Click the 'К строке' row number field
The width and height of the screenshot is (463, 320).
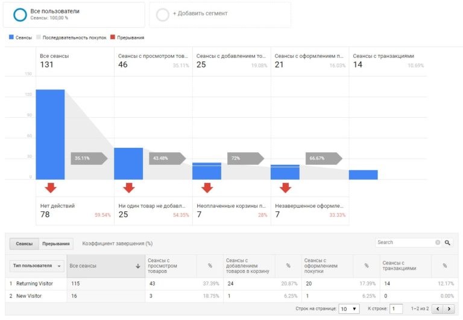tap(395, 309)
